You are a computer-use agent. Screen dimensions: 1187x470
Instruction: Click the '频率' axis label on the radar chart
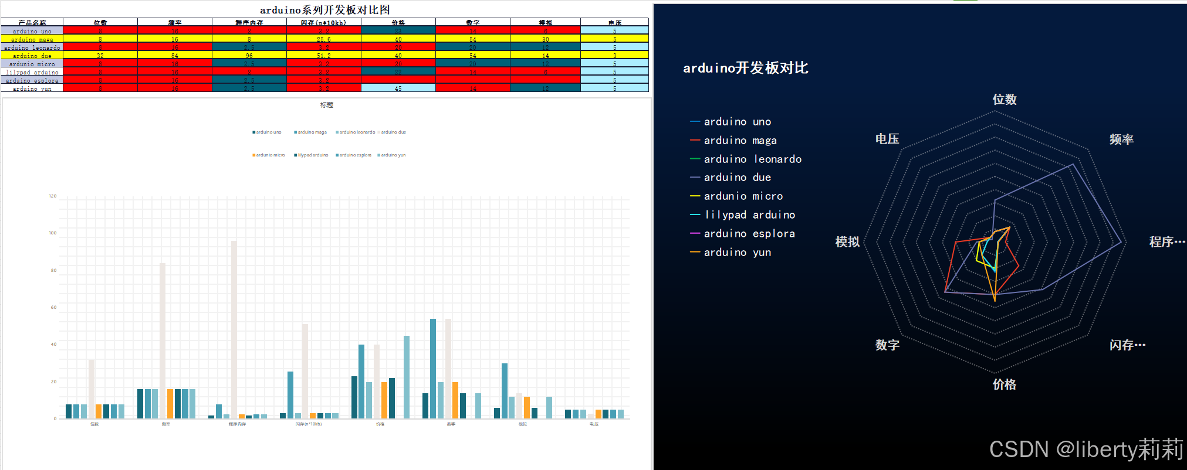tap(1121, 139)
